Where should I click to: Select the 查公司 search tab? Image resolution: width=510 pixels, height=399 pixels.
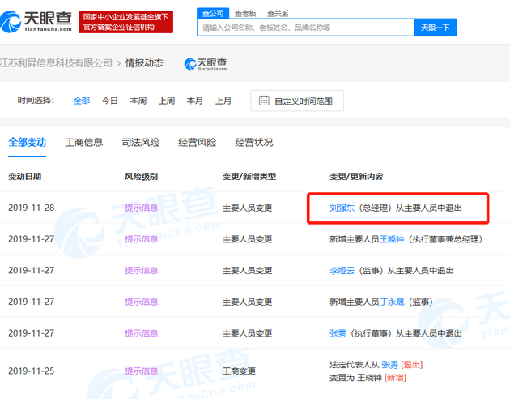pyautogui.click(x=212, y=13)
